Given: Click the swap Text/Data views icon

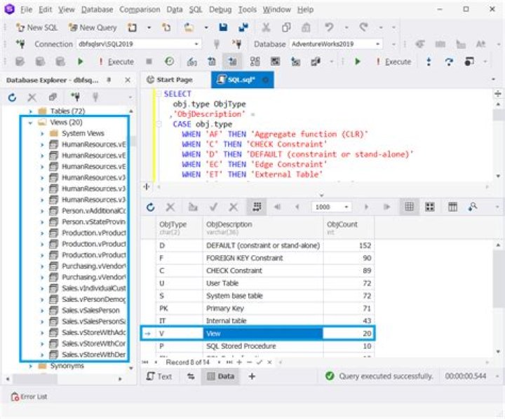Looking at the screenshot, I should coord(191,376).
